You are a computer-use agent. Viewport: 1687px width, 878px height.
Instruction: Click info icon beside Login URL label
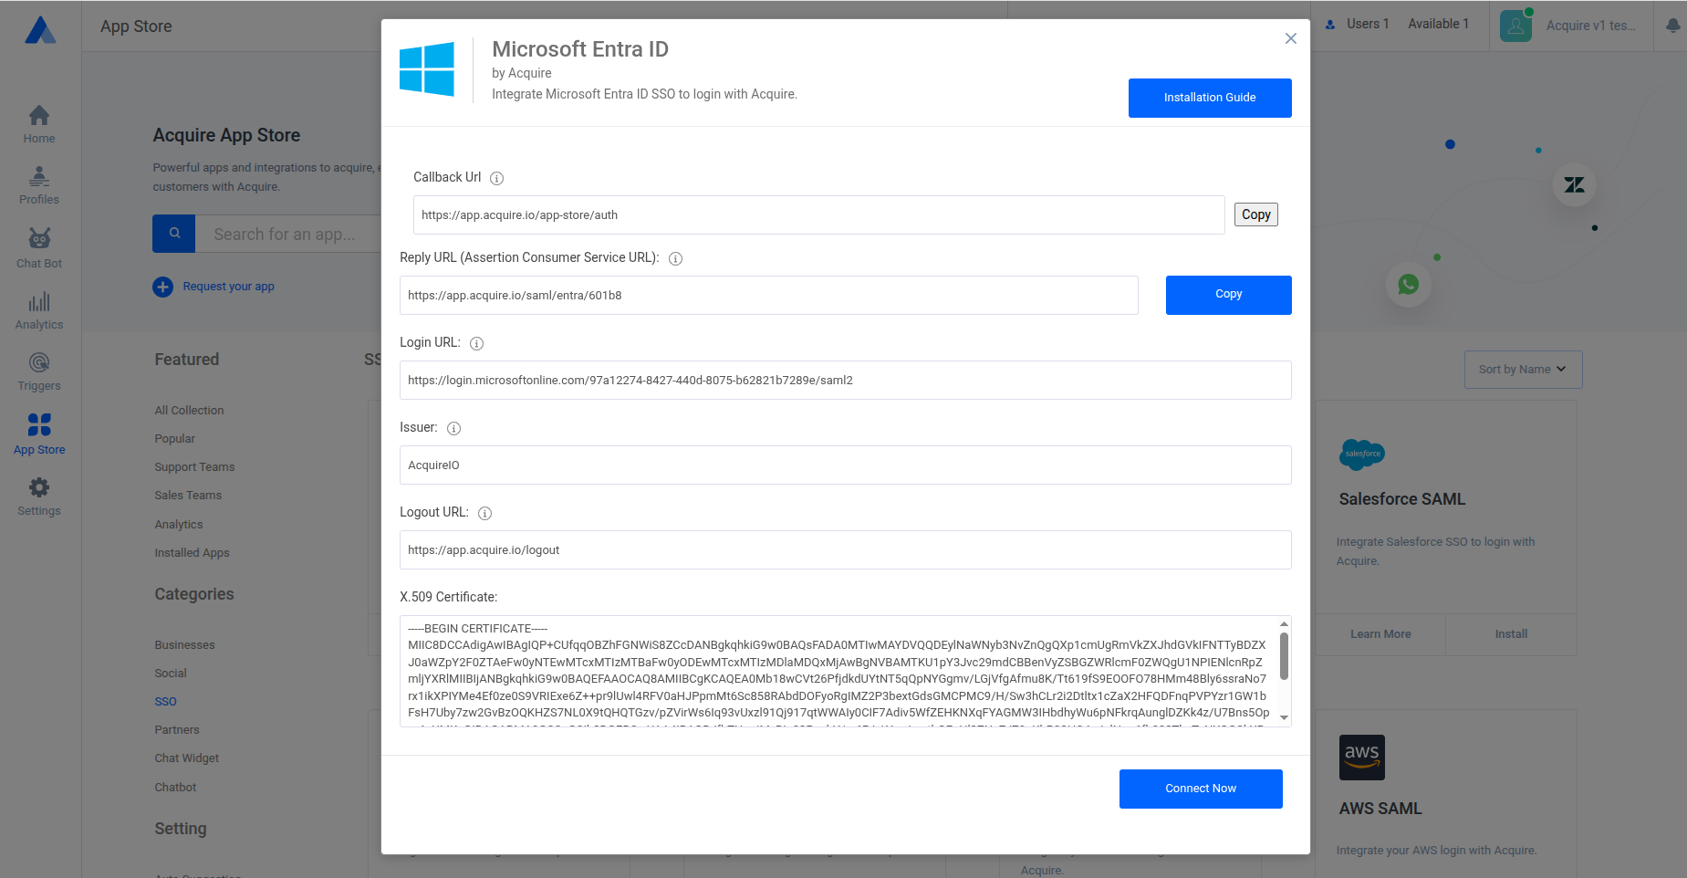point(476,344)
